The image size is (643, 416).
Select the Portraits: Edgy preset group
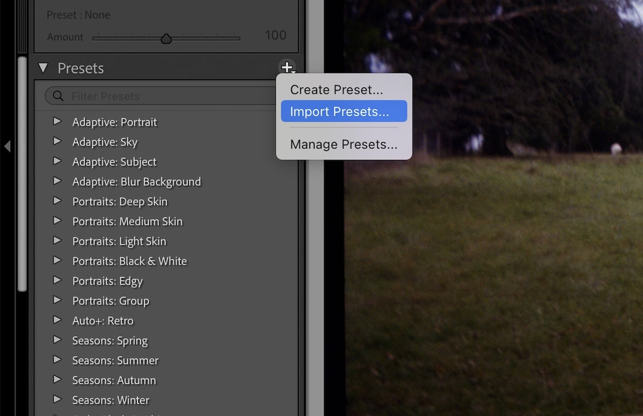point(107,281)
